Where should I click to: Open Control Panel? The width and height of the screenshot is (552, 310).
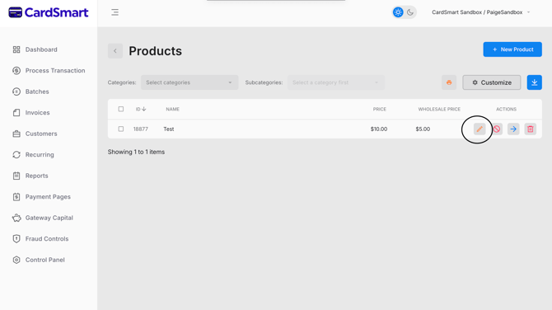pyautogui.click(x=45, y=260)
